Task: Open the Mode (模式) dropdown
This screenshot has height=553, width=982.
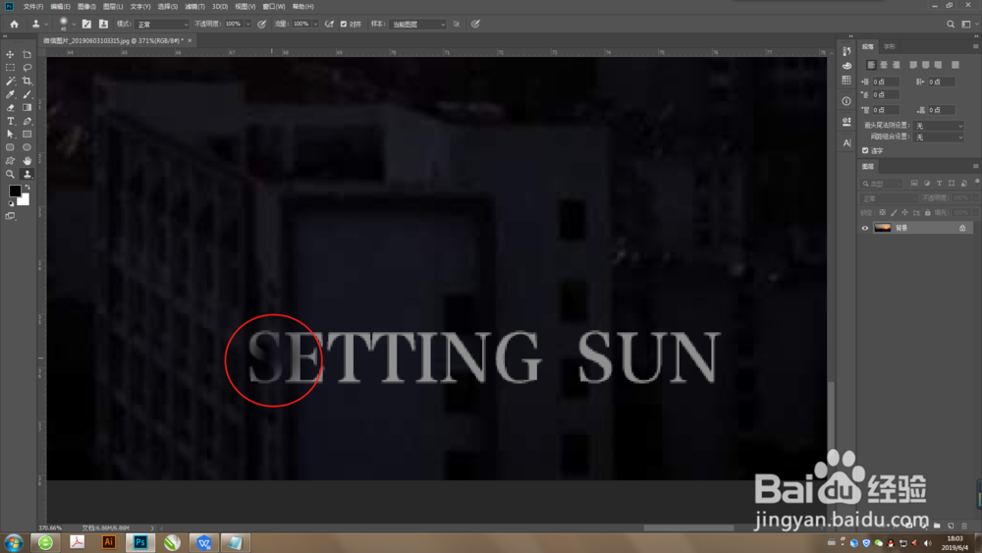Action: coord(162,24)
